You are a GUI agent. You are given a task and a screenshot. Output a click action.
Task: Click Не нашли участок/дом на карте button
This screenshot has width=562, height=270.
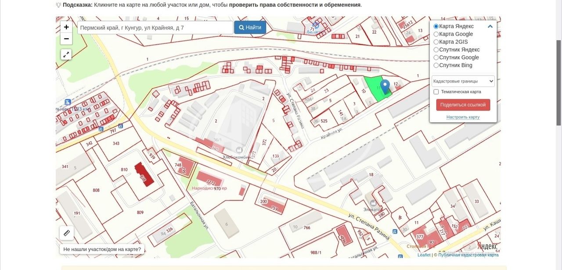pyautogui.click(x=102, y=249)
